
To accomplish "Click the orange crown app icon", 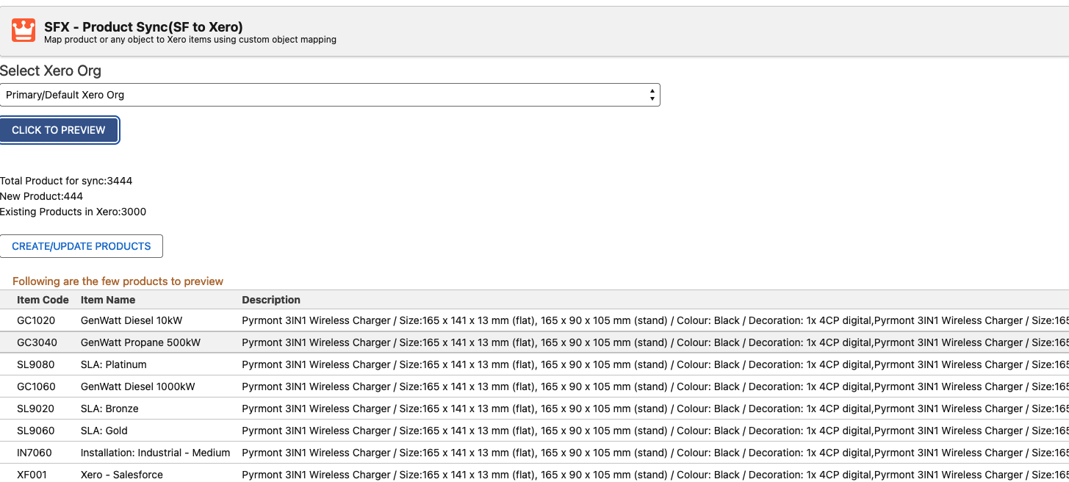I will (x=24, y=31).
